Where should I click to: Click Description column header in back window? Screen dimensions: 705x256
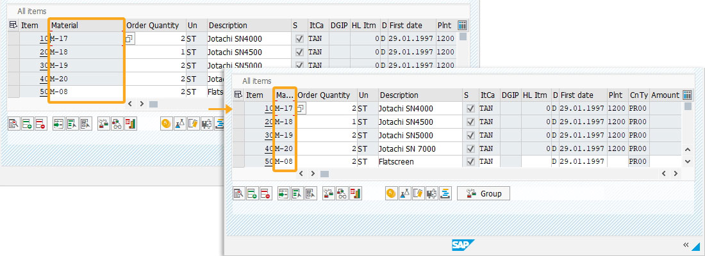249,25
